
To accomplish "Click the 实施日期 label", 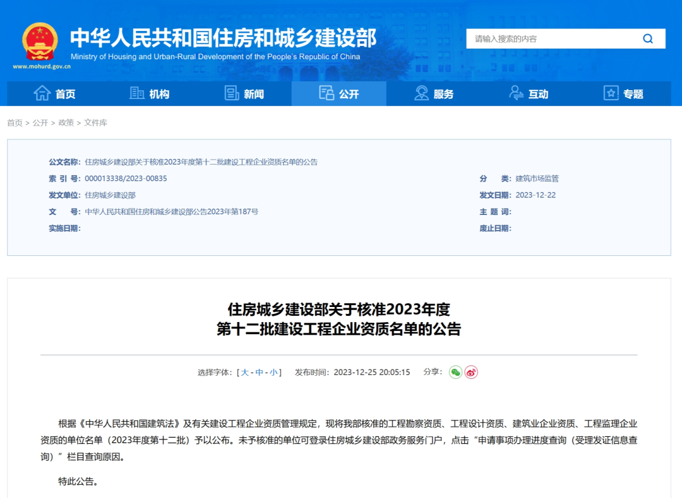I will [x=65, y=228].
